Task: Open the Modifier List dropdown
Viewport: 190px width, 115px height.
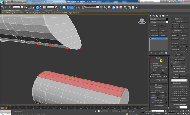Action: tap(167, 22)
